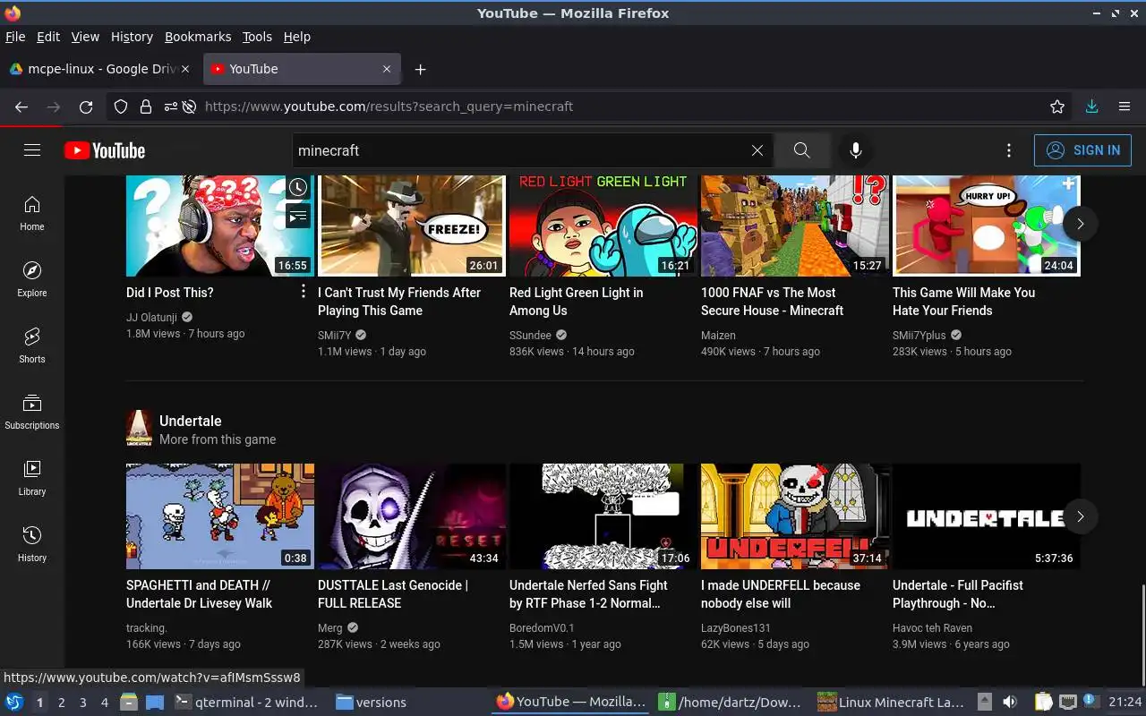
Task: Open '1000 FNAF vs The Most Secure House' title
Action: point(772,302)
